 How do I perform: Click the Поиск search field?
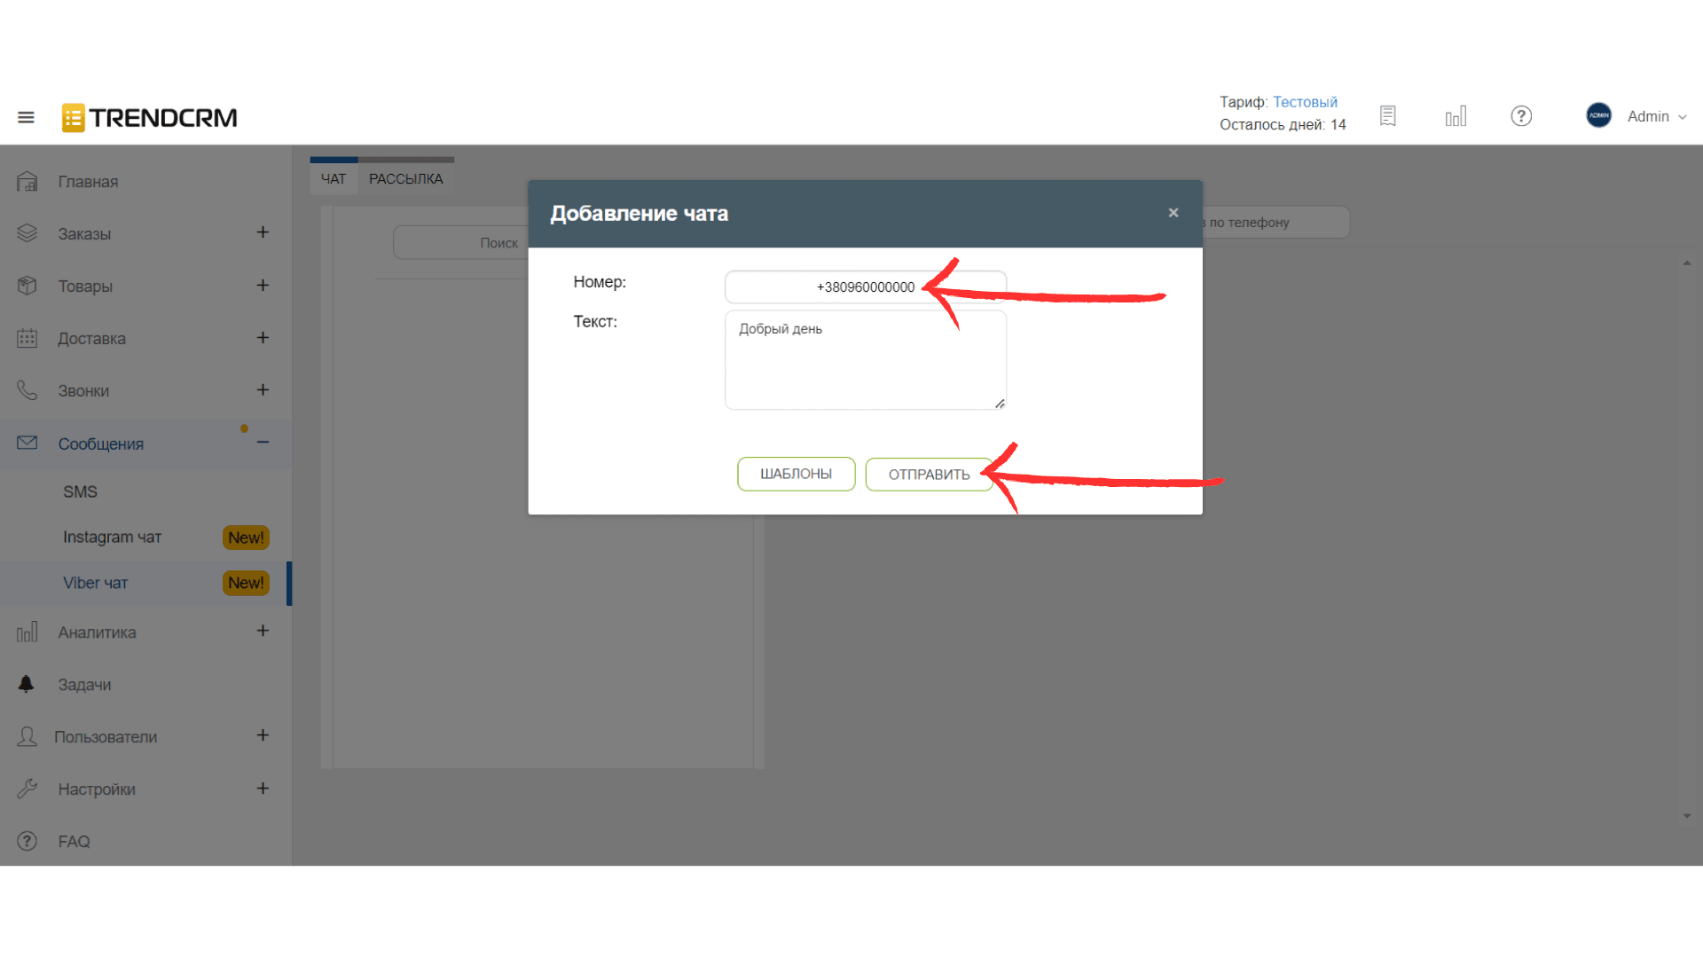coord(460,242)
